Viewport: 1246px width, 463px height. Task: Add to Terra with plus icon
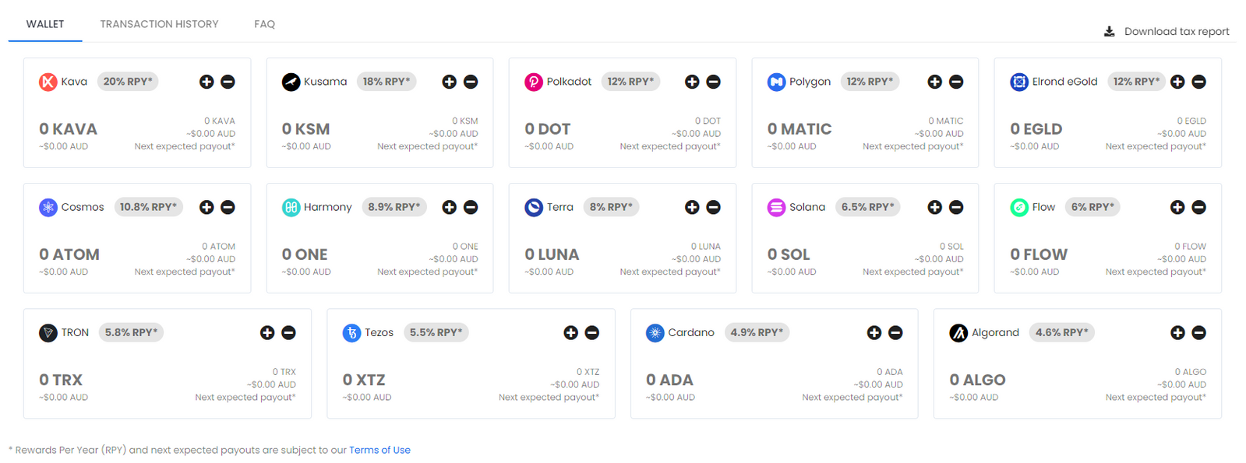coord(692,207)
